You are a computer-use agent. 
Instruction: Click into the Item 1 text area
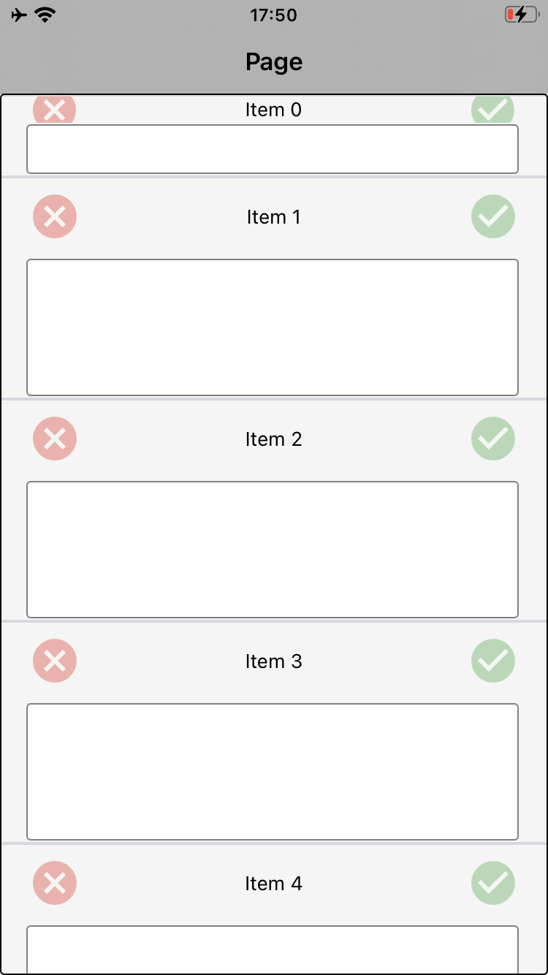pyautogui.click(x=273, y=327)
